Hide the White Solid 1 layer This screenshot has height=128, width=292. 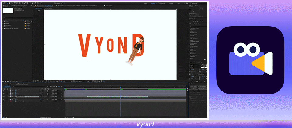[3, 101]
